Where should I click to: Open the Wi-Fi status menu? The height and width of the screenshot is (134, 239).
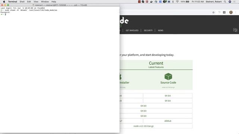coord(177,1)
